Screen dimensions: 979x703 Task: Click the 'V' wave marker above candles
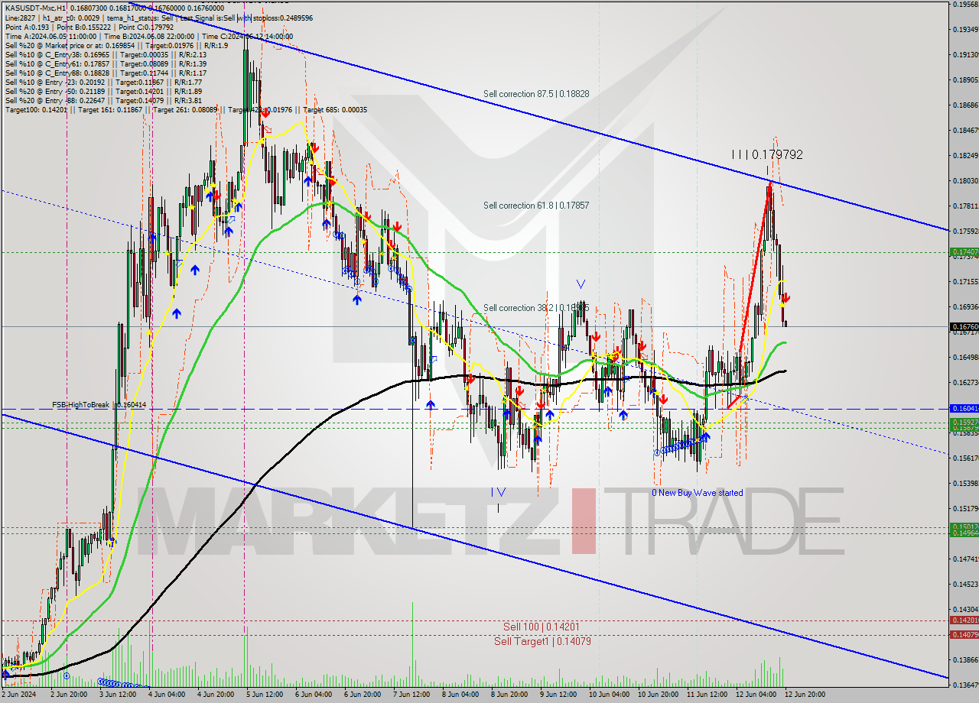tap(581, 284)
